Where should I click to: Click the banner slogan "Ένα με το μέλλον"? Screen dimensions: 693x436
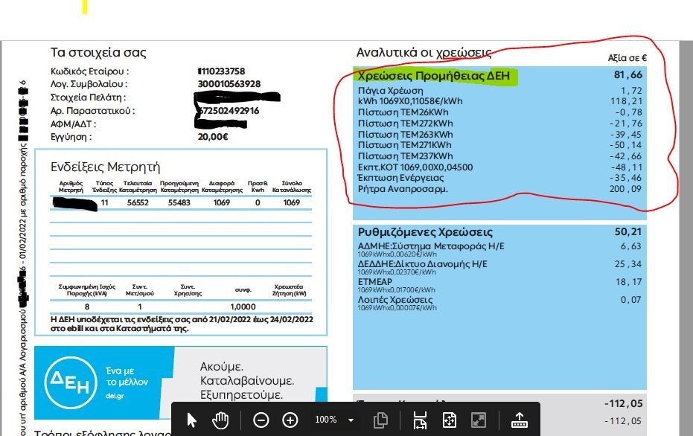[127, 376]
